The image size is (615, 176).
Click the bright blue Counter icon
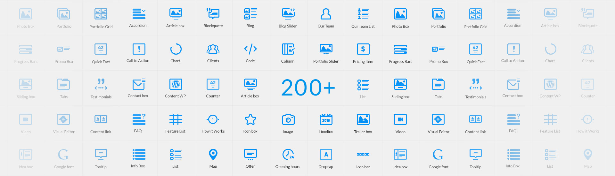pyautogui.click(x=213, y=84)
